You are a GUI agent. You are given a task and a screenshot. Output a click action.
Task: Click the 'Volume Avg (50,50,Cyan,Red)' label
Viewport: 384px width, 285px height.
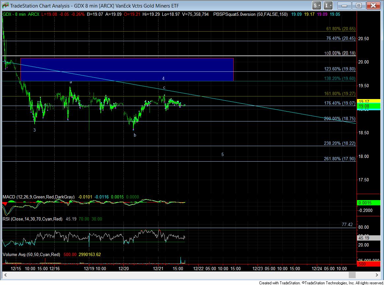click(x=31, y=254)
